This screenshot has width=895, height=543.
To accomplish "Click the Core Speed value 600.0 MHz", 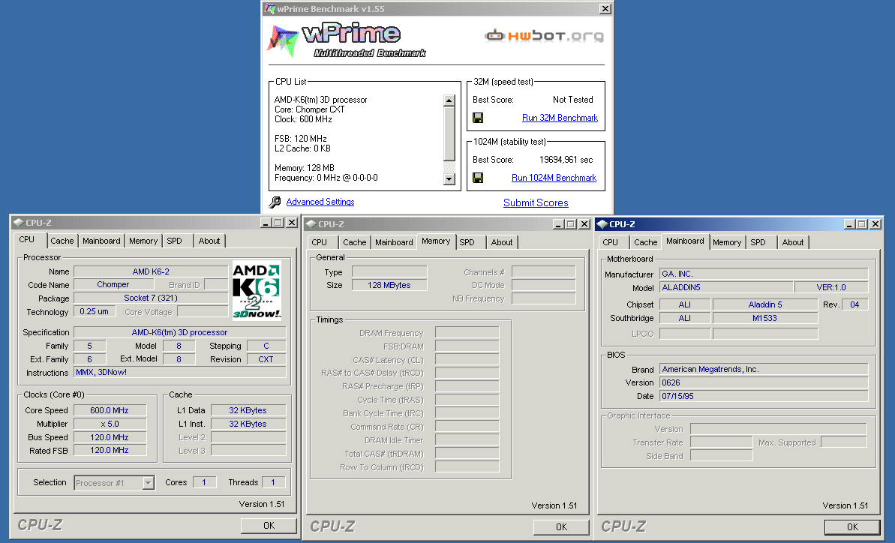I will (110, 410).
